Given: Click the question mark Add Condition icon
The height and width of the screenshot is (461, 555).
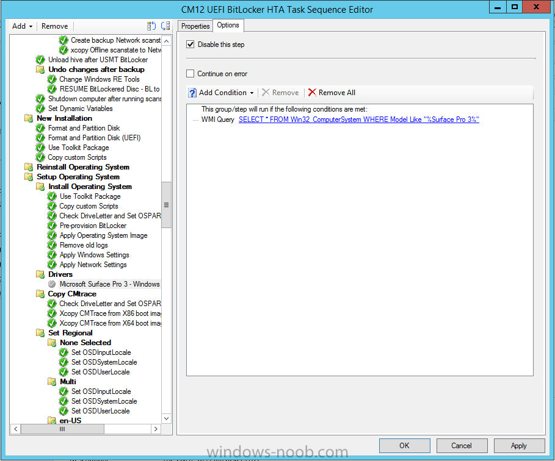Looking at the screenshot, I should coord(192,93).
